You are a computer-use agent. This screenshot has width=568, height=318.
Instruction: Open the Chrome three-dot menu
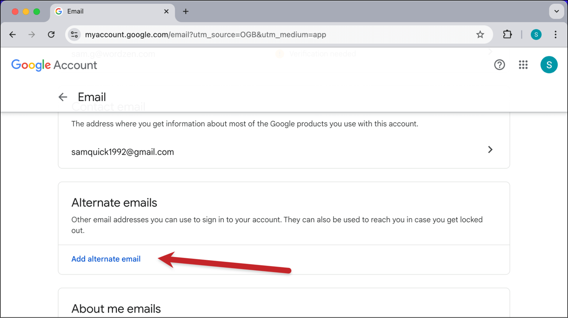pyautogui.click(x=555, y=35)
